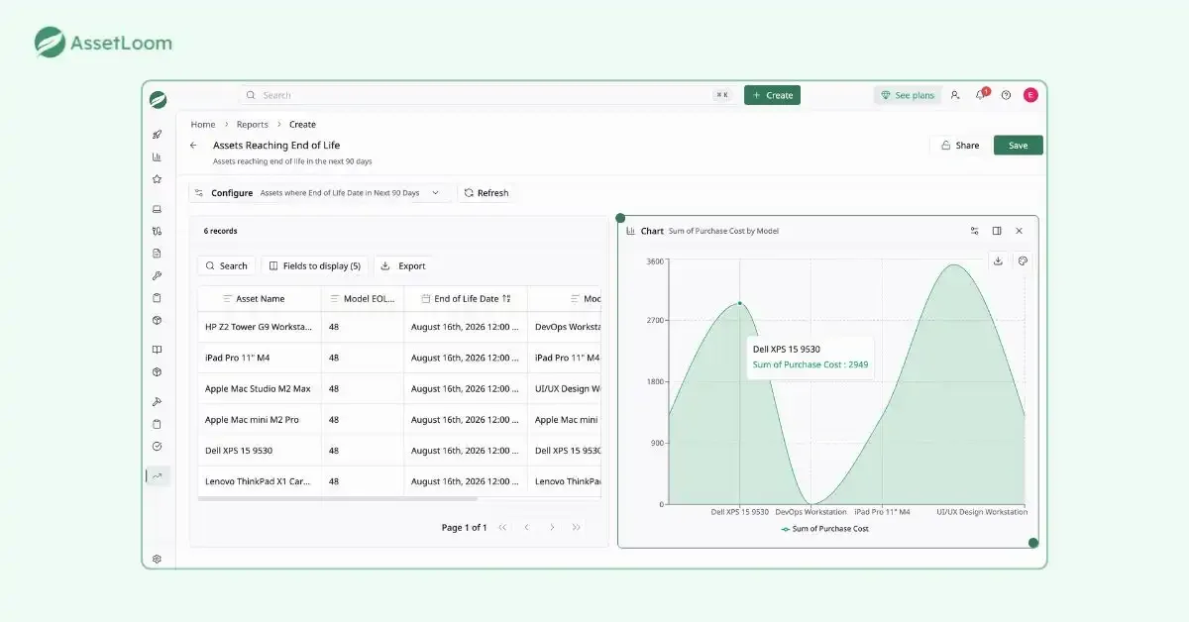
Task: Expand the Configure filter dropdown chevron
Action: 435,193
